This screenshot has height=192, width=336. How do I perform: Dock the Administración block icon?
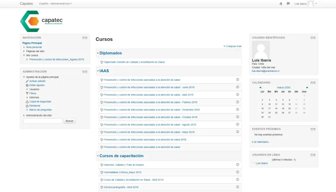tap(86, 72)
